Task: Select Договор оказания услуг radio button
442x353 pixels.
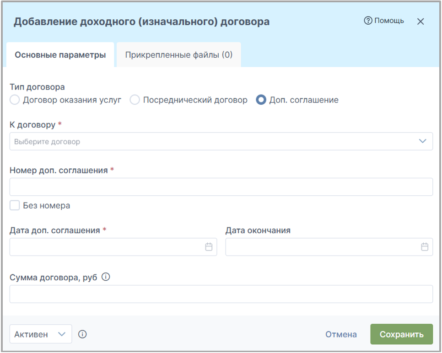Action: click(15, 100)
